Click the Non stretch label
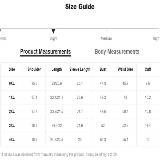160x160 pixels. click(x=3, y=38)
